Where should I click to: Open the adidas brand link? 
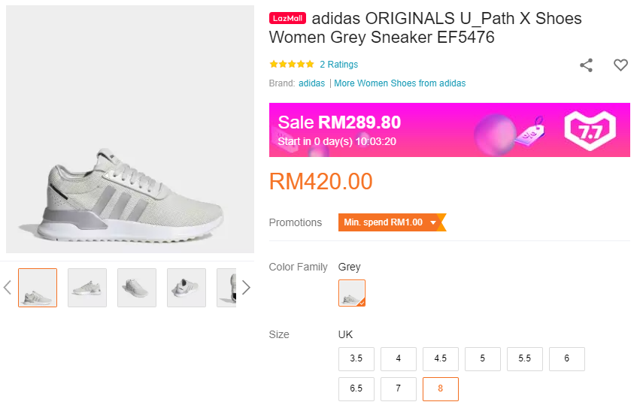pyautogui.click(x=311, y=83)
